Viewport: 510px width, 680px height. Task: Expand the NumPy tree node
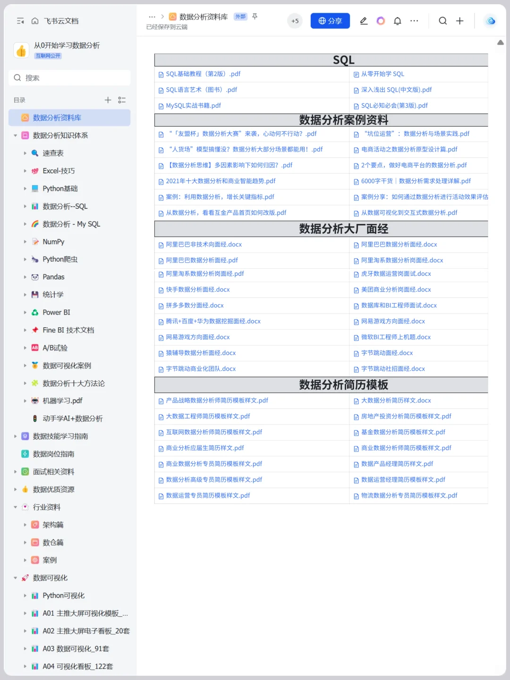[x=25, y=242]
